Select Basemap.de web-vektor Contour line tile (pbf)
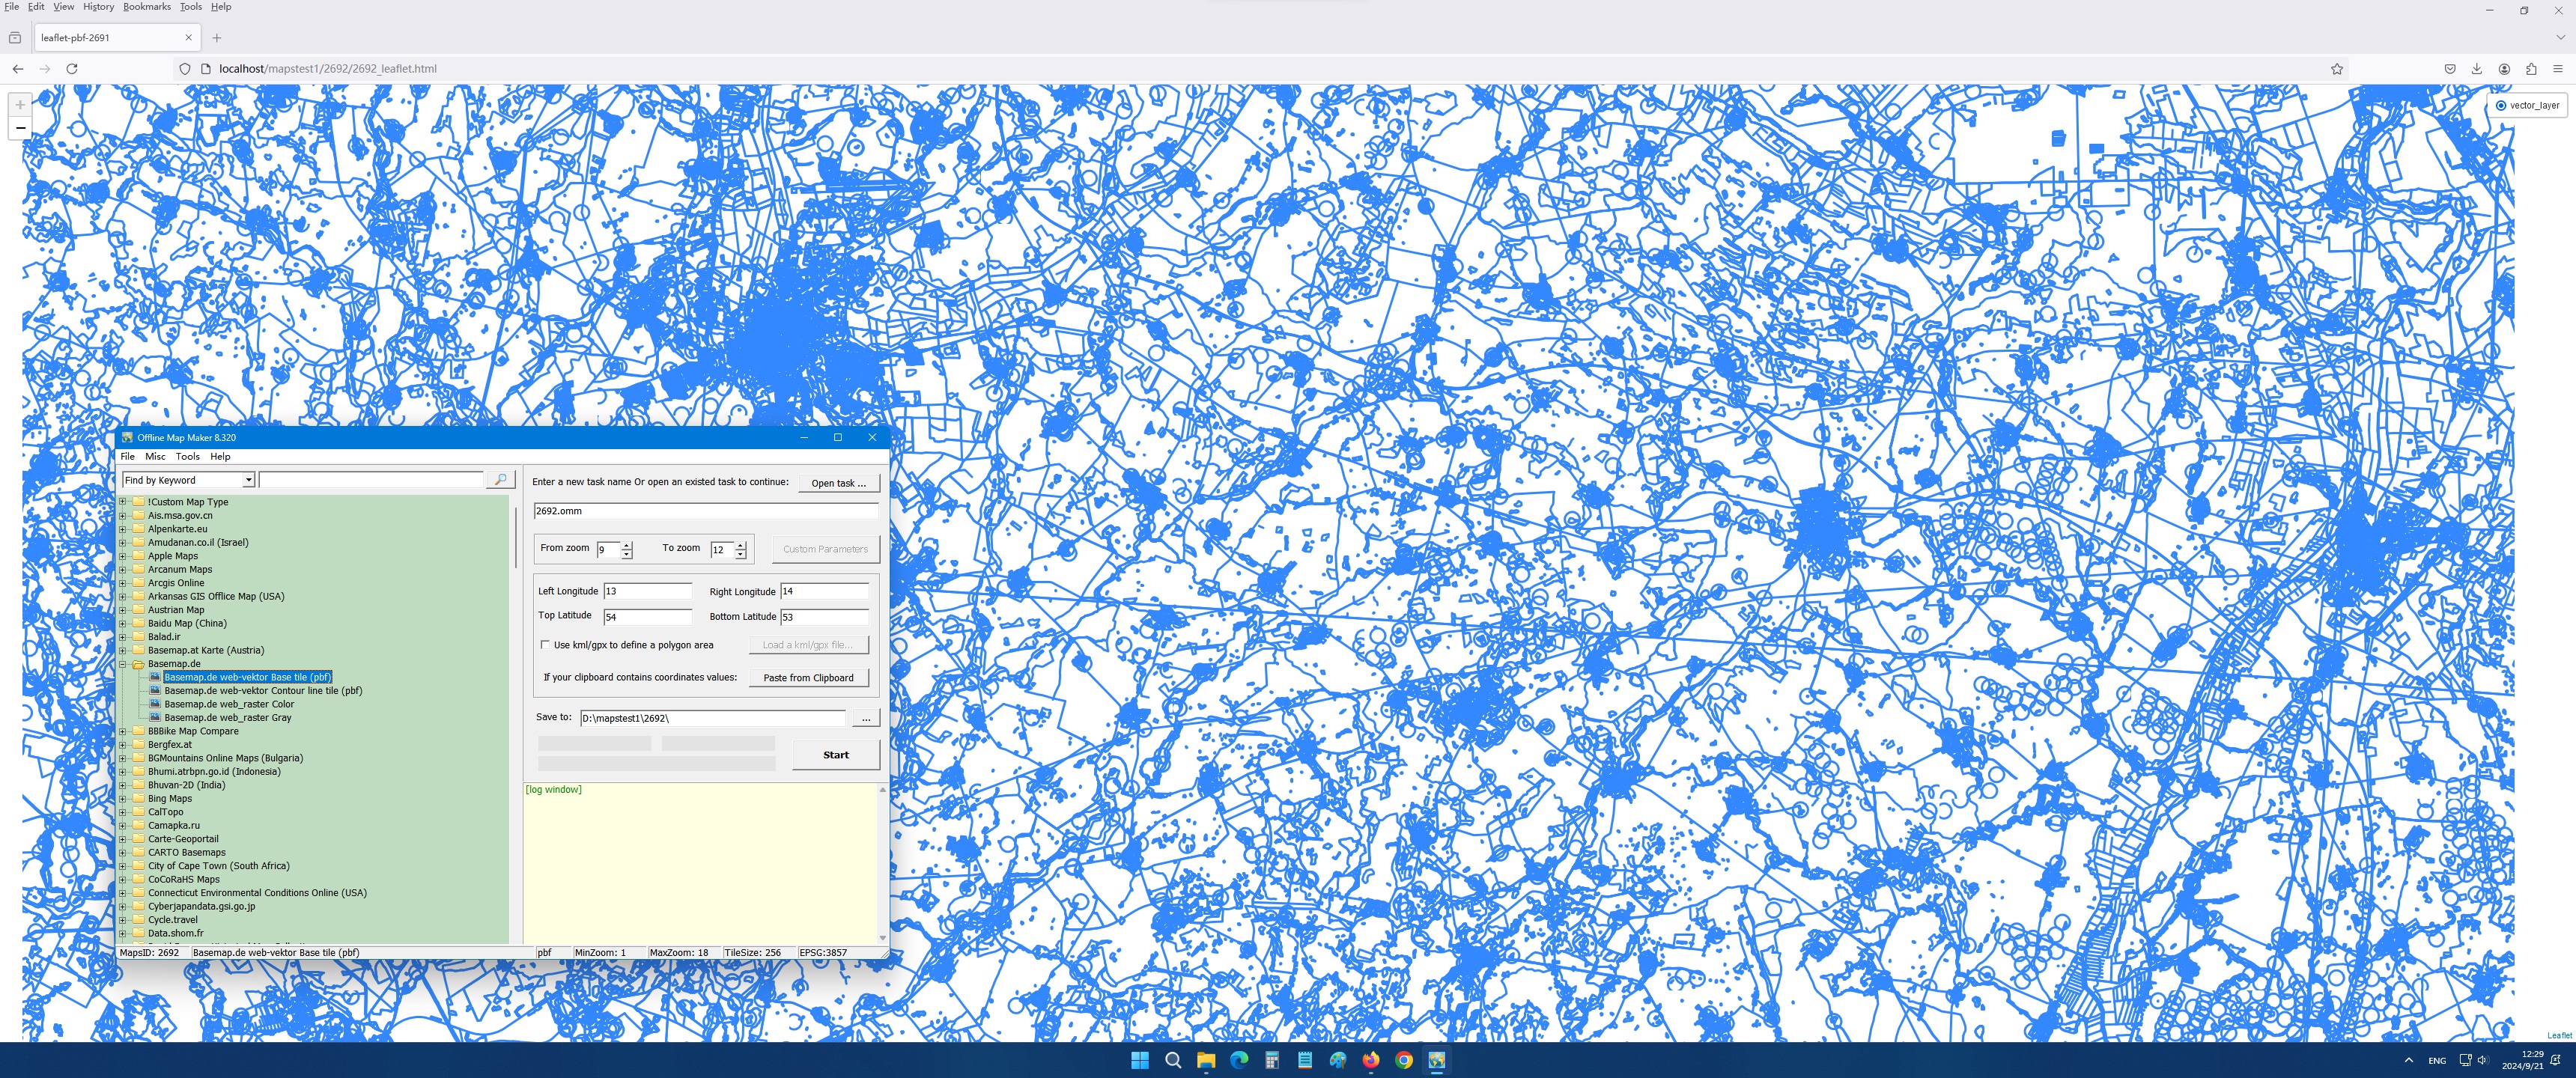2576x1078 pixels. click(x=263, y=691)
